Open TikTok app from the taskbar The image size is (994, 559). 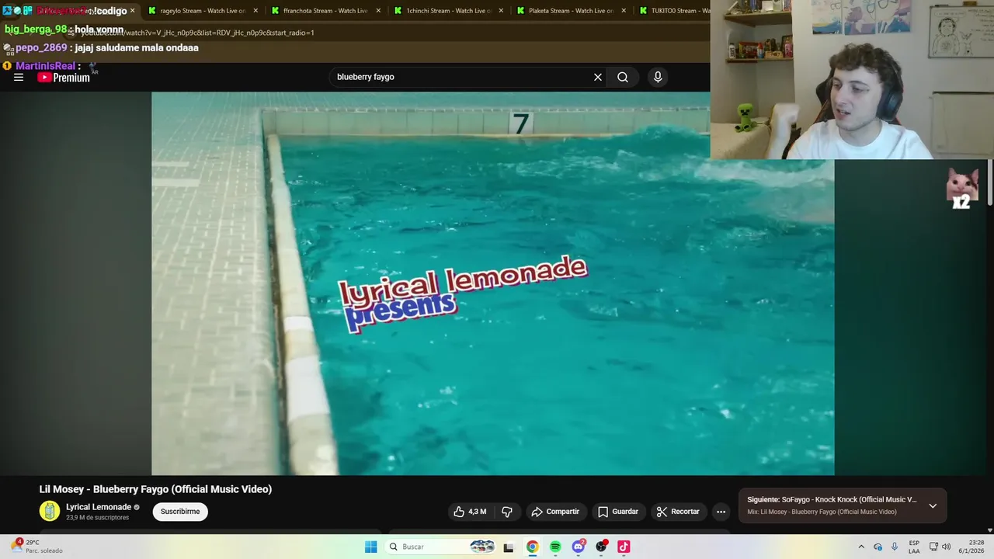(x=624, y=547)
